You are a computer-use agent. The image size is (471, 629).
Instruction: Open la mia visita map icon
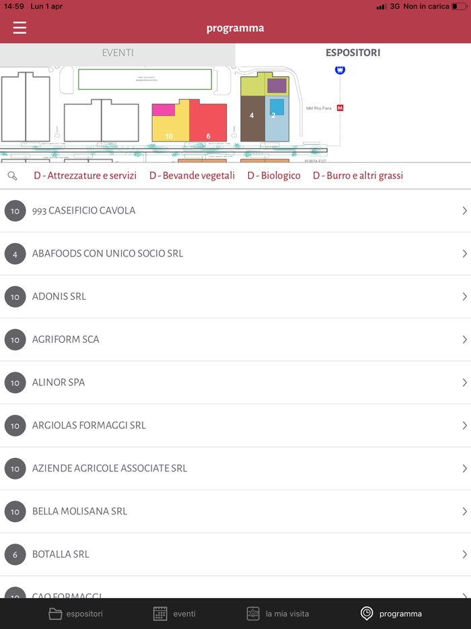click(x=253, y=614)
